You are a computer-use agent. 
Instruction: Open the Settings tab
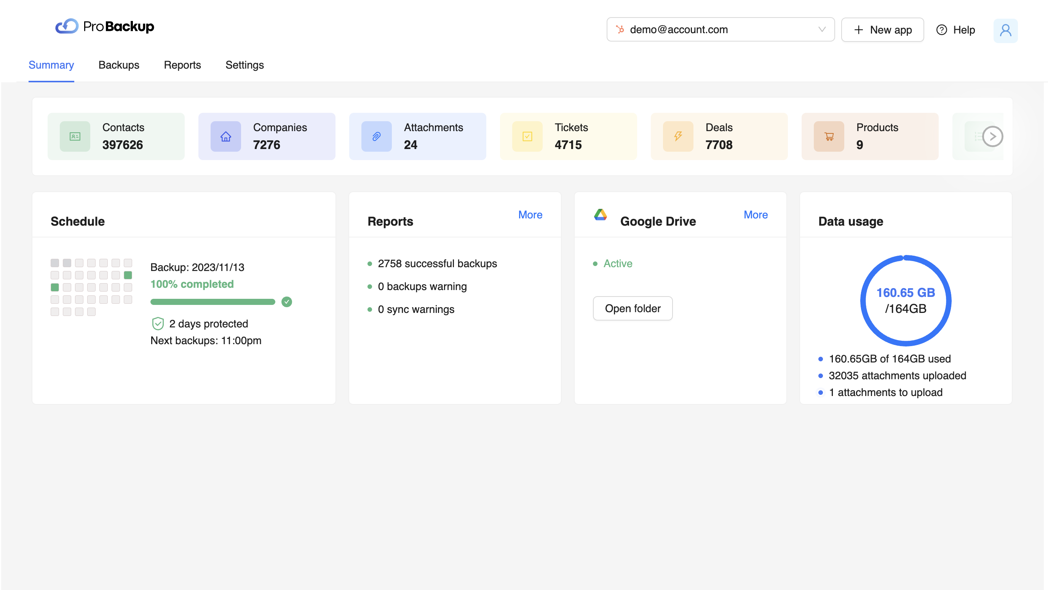point(244,65)
